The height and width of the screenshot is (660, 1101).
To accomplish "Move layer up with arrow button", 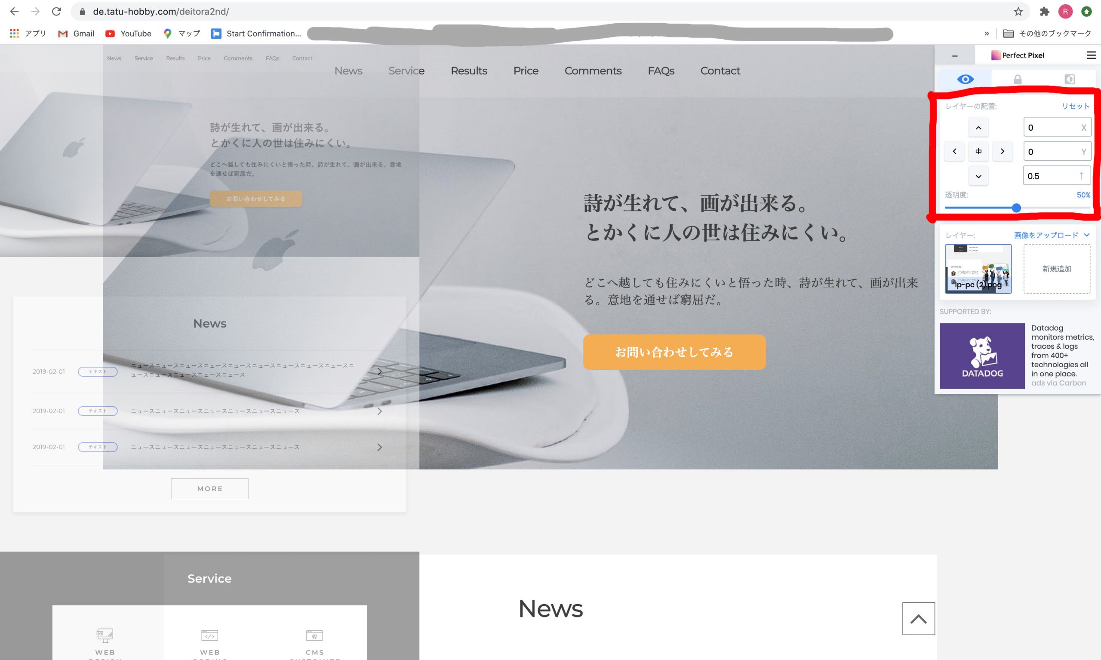I will tap(978, 128).
